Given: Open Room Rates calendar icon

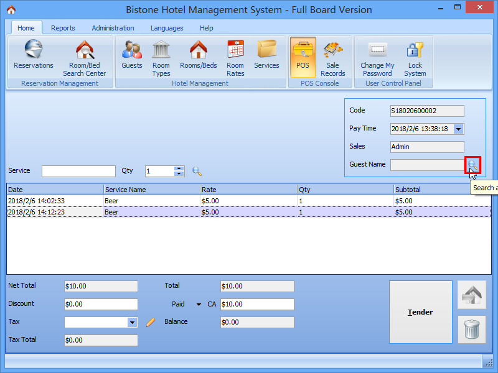Looking at the screenshot, I should [235, 58].
